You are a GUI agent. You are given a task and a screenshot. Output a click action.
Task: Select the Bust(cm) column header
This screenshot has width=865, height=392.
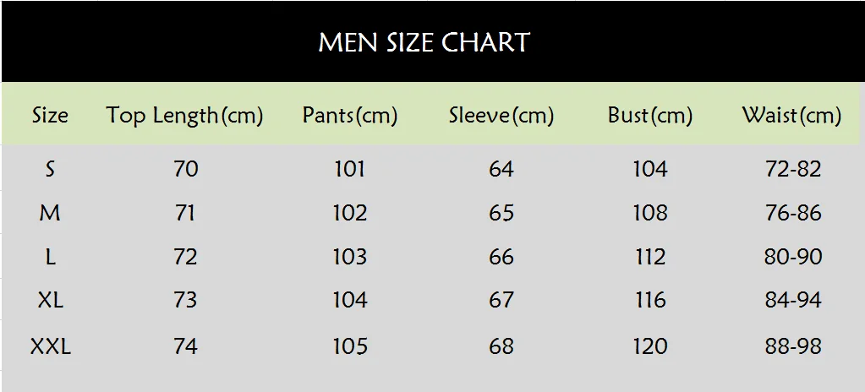(x=650, y=115)
